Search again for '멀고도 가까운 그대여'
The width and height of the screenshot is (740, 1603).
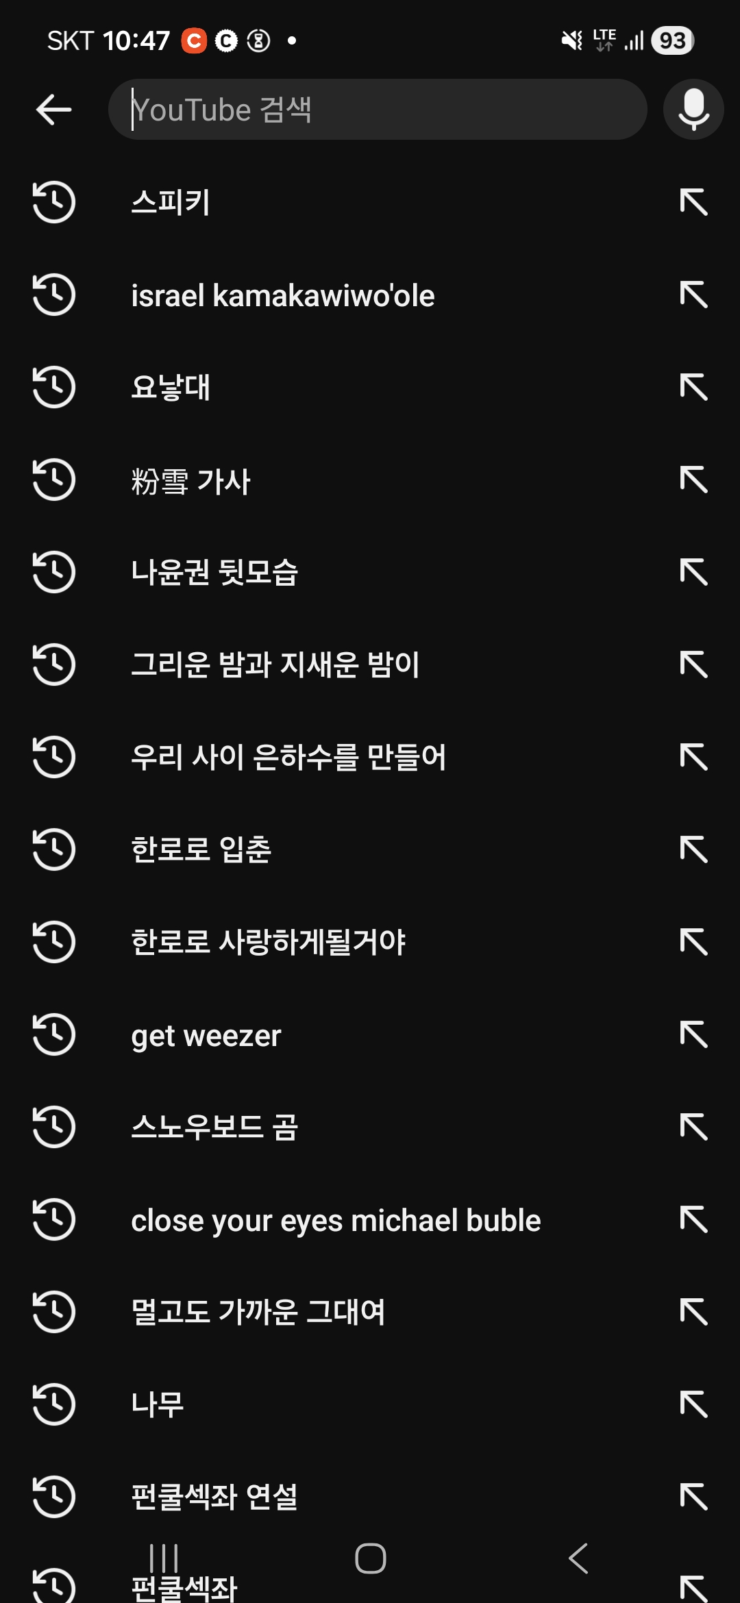click(258, 1312)
